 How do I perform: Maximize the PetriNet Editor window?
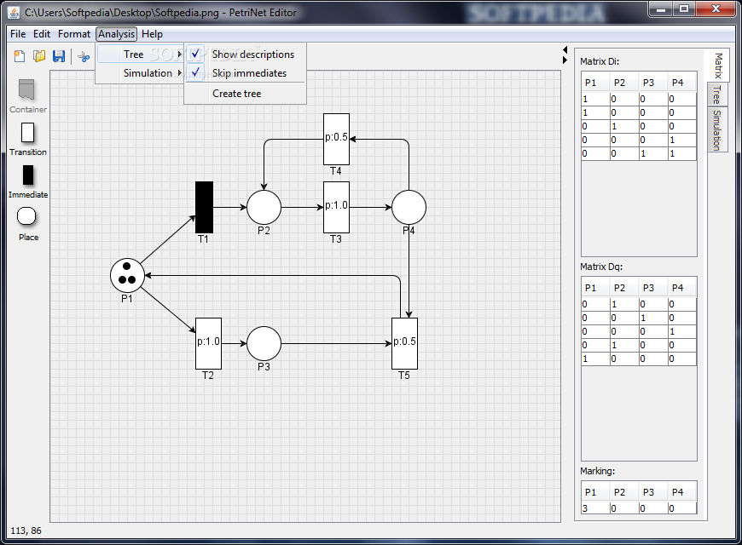[x=683, y=9]
